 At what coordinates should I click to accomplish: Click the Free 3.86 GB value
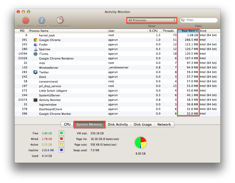[47, 133]
